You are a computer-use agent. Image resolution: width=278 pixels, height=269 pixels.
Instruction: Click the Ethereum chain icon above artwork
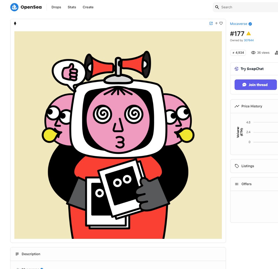(15, 24)
